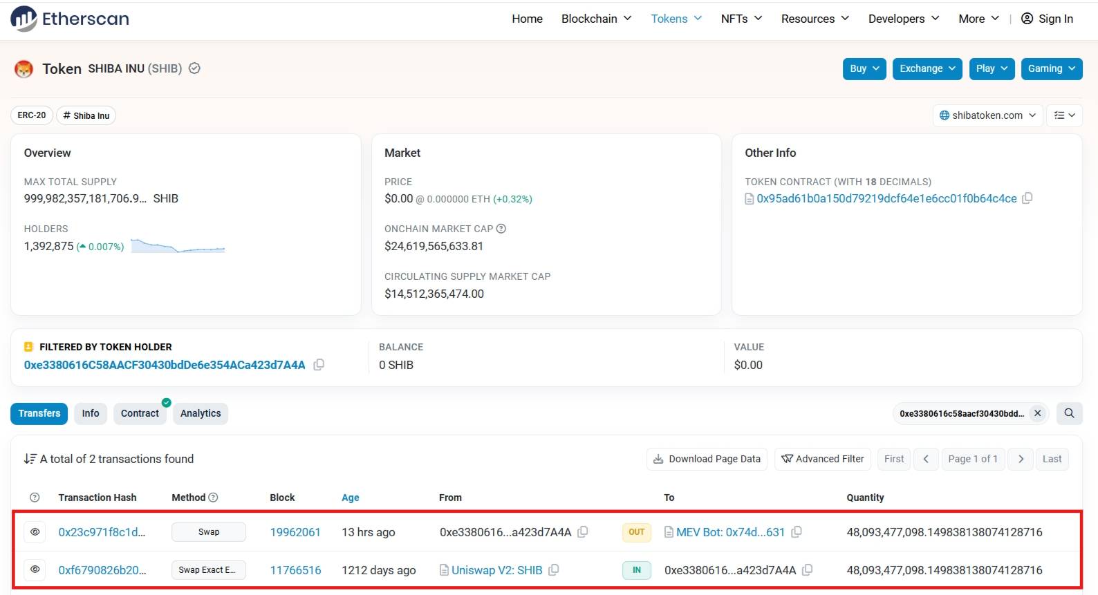Screen dimensions: 1098x595
Task: Switch to the Analytics tab
Action: tap(201, 413)
